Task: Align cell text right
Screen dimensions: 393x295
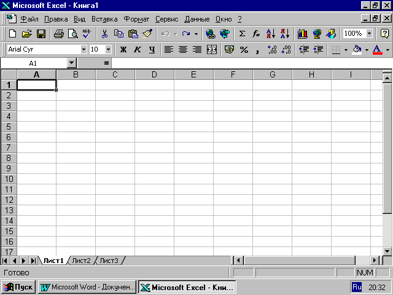Action: [197, 49]
